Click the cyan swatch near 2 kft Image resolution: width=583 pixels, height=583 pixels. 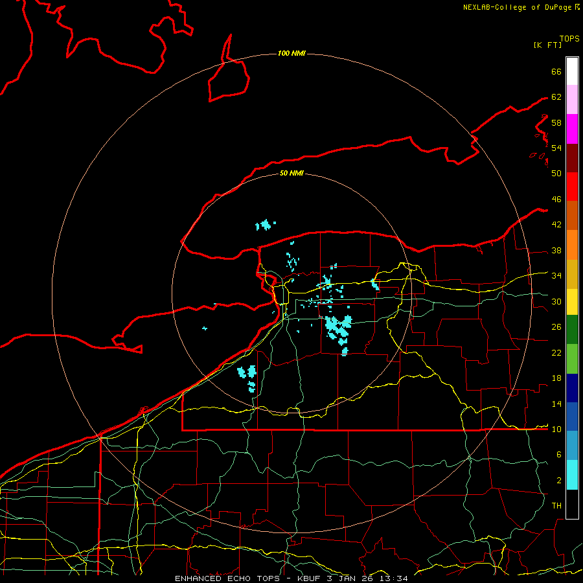coord(572,475)
